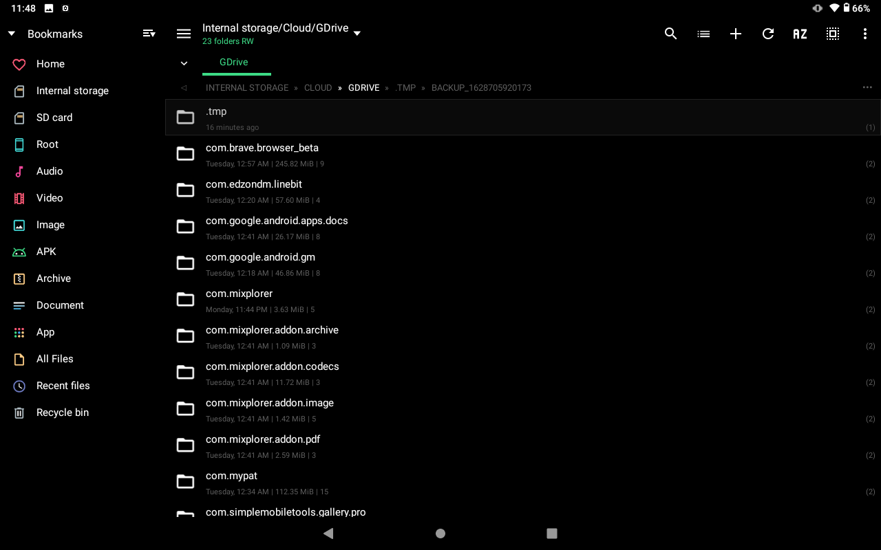This screenshot has width=881, height=550.
Task: Refresh the folder with the refresh icon
Action: (768, 33)
